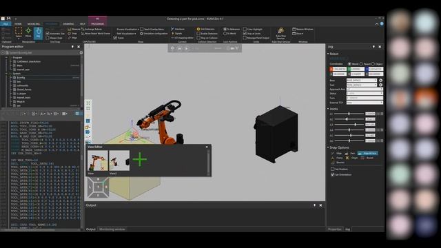The image size is (441, 248).
Task: Toggle Message Panel Output checkbox
Action: pyautogui.click(x=245, y=38)
